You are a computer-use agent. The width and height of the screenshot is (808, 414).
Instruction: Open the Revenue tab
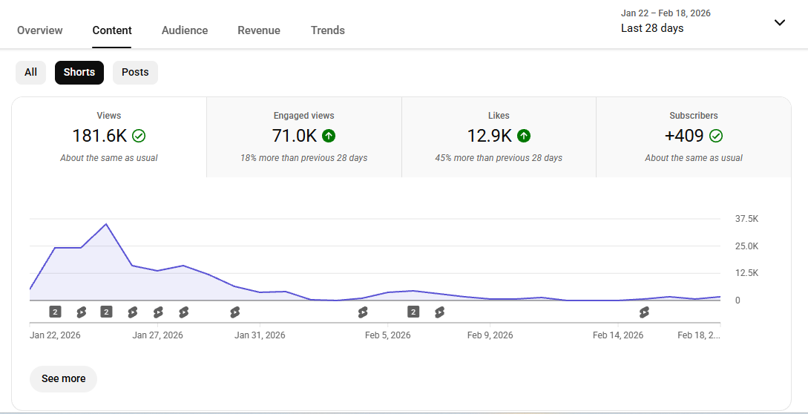coord(259,30)
